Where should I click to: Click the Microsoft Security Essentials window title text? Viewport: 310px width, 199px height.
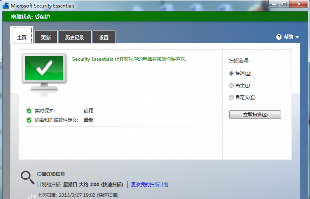(x=43, y=6)
